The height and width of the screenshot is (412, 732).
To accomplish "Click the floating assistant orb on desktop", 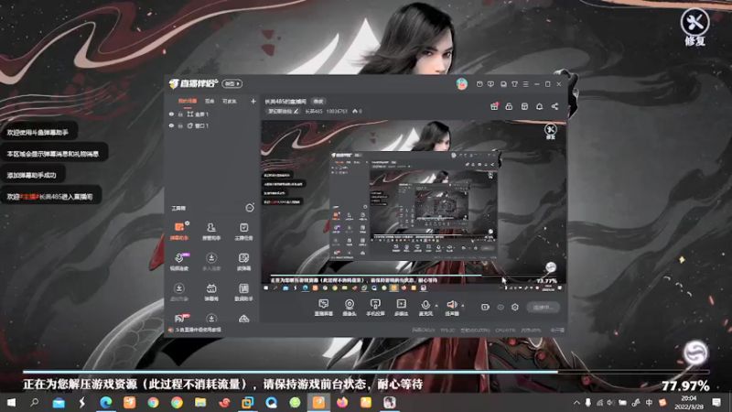I will 695,352.
